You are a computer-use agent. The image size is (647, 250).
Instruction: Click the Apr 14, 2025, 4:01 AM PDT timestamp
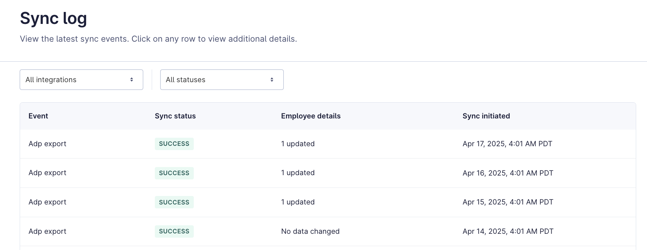coord(508,231)
